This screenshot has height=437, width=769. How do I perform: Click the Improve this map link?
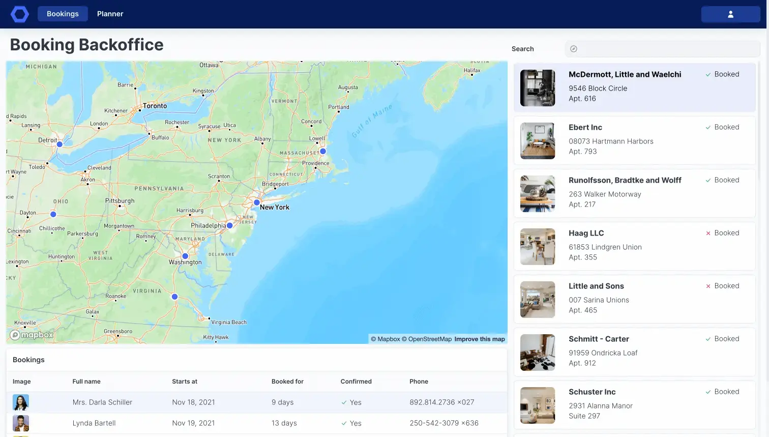(x=480, y=339)
